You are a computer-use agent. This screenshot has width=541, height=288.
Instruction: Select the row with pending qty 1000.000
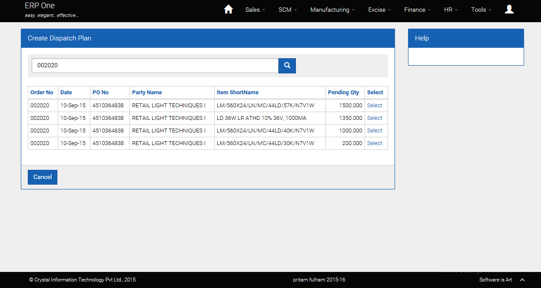[375, 131]
